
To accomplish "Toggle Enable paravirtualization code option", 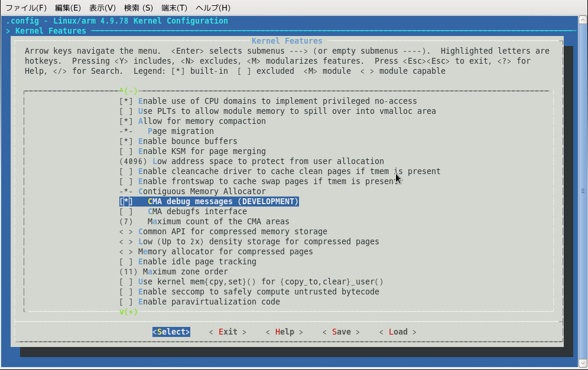I will [200, 302].
